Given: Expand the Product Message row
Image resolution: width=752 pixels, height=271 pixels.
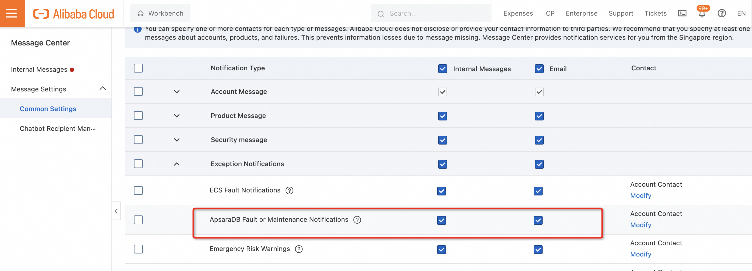Looking at the screenshot, I should [177, 116].
